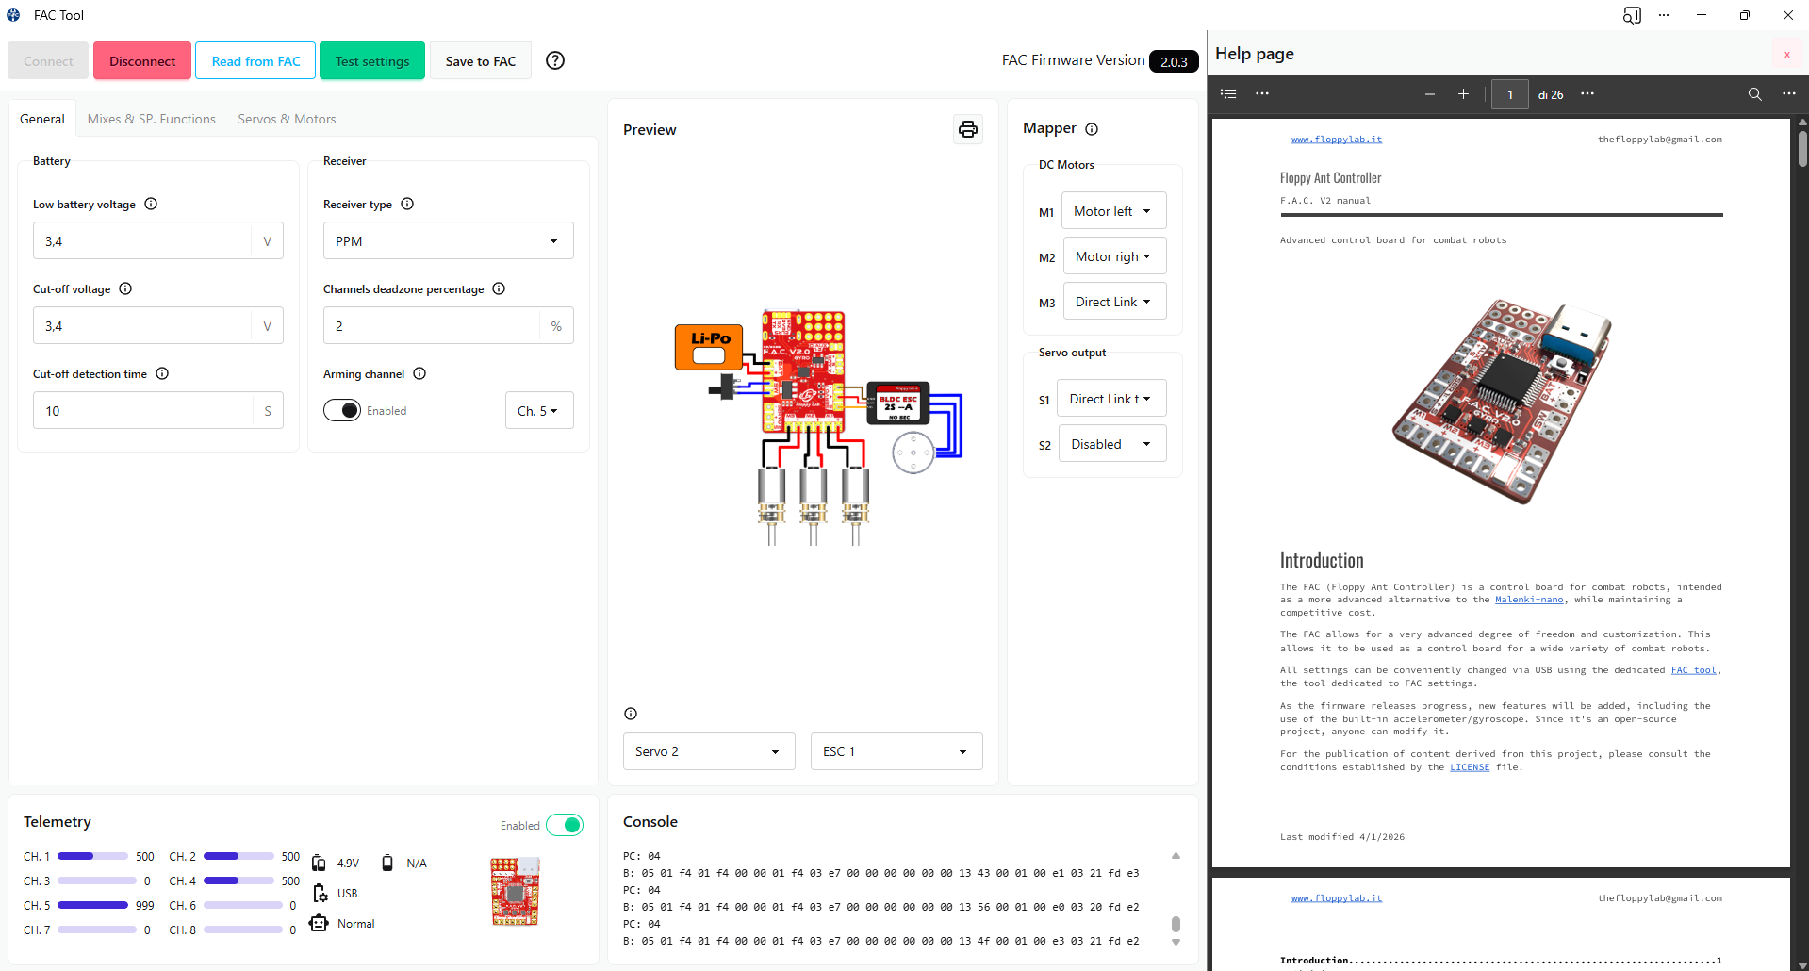The height and width of the screenshot is (971, 1809).
Task: Open the Servos & Motors tab
Action: click(287, 119)
